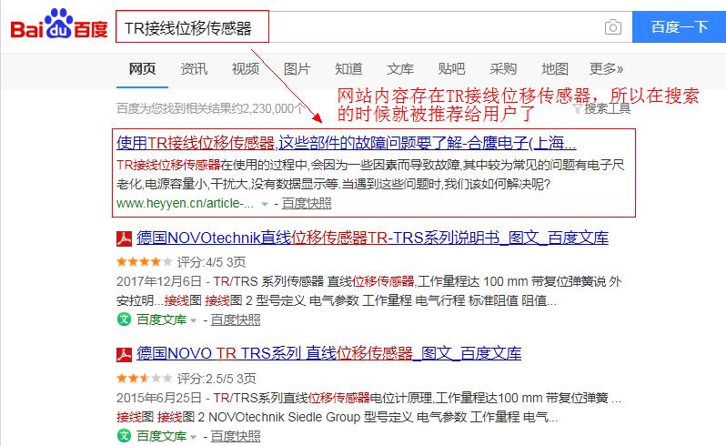Click green 百度文库 shield icon under 2015 result
The width and height of the screenshot is (726, 446).
point(124,436)
